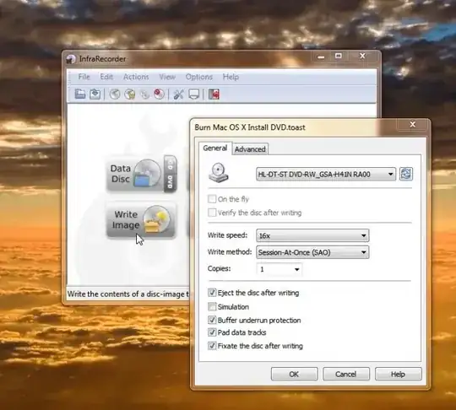This screenshot has height=410, width=456.
Task: Close the Burn Mac OS X dialog
Action: tap(412, 125)
